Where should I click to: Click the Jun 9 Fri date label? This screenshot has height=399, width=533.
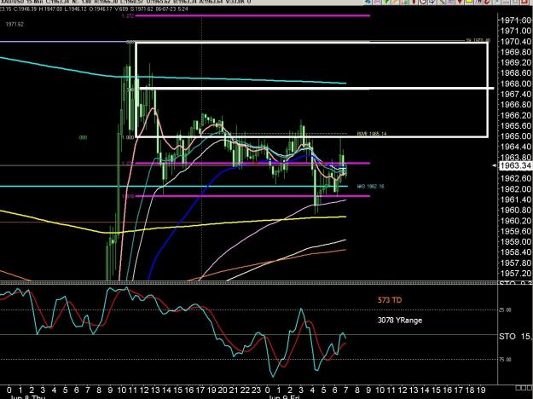pyautogui.click(x=283, y=396)
